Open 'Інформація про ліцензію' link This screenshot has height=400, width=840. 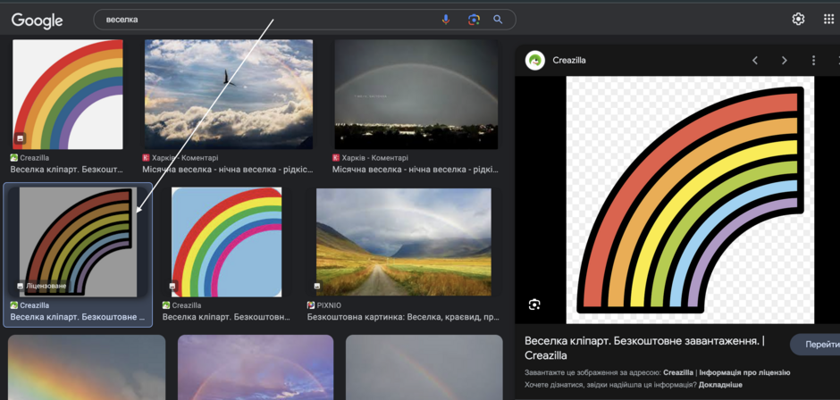pyautogui.click(x=744, y=372)
